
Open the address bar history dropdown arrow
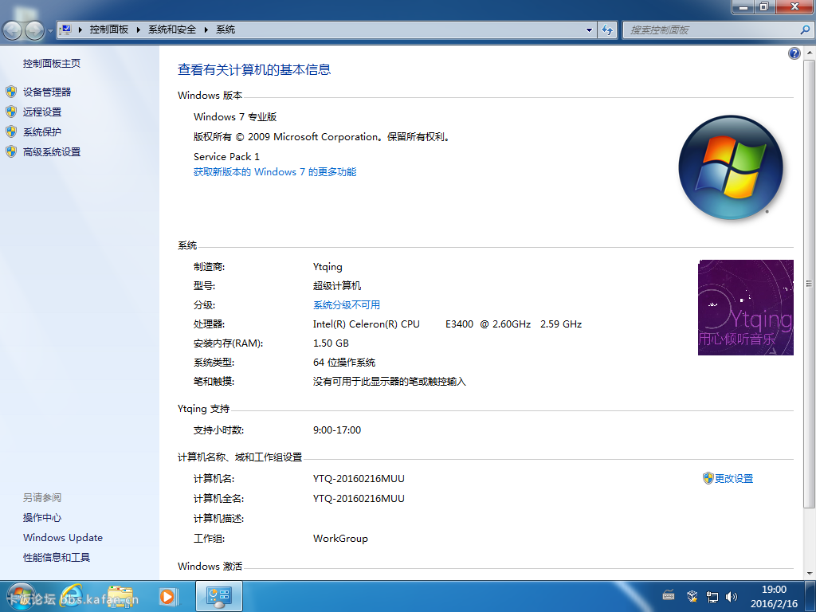pos(589,29)
